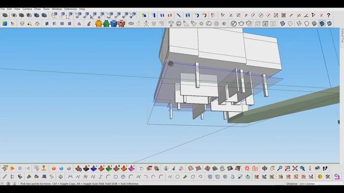Click the yellow coin icon
Screen dimensions: 344x193
point(320,176)
